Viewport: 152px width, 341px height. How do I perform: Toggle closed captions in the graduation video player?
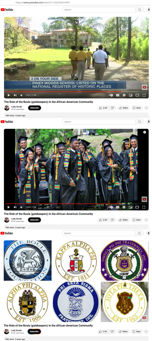117,207
